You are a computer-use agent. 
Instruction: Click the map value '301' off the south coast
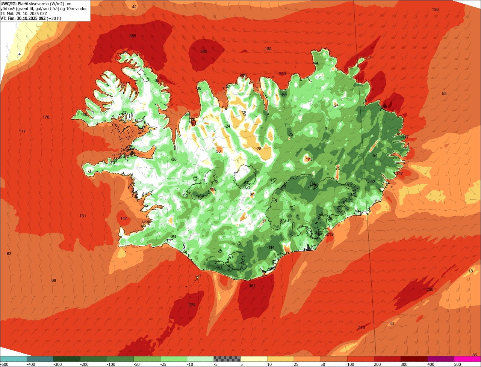(x=252, y=286)
